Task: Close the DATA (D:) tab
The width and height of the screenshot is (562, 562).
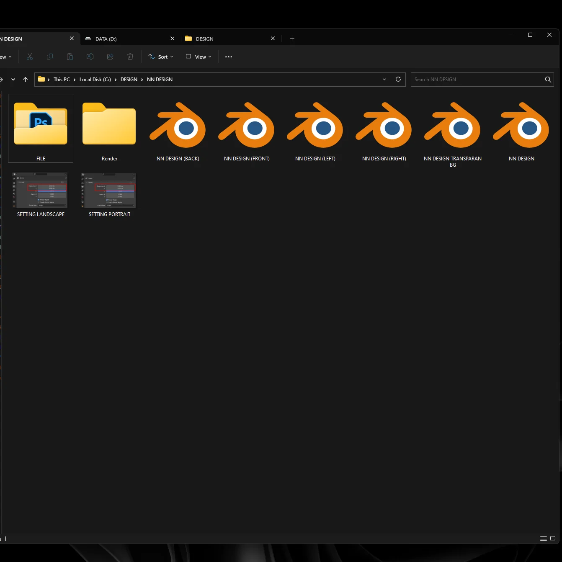Action: [x=172, y=39]
